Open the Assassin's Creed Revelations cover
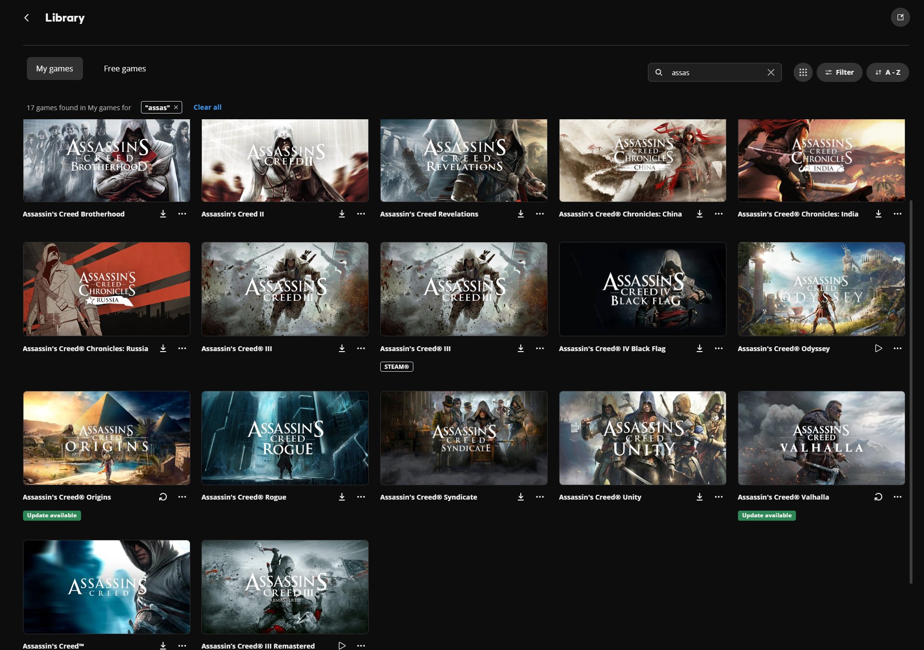The image size is (924, 650). 464,160
